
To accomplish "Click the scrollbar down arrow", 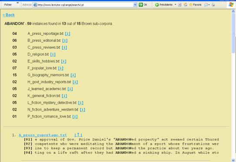I will pyautogui.click(x=233, y=160).
